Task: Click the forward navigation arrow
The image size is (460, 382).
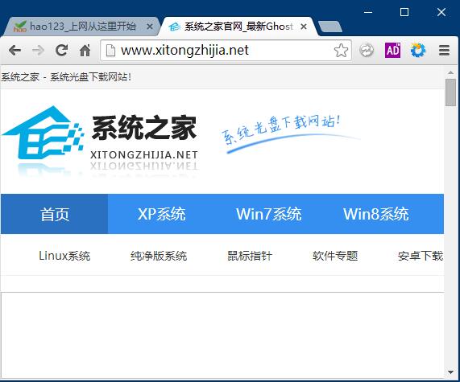Action: 38,51
